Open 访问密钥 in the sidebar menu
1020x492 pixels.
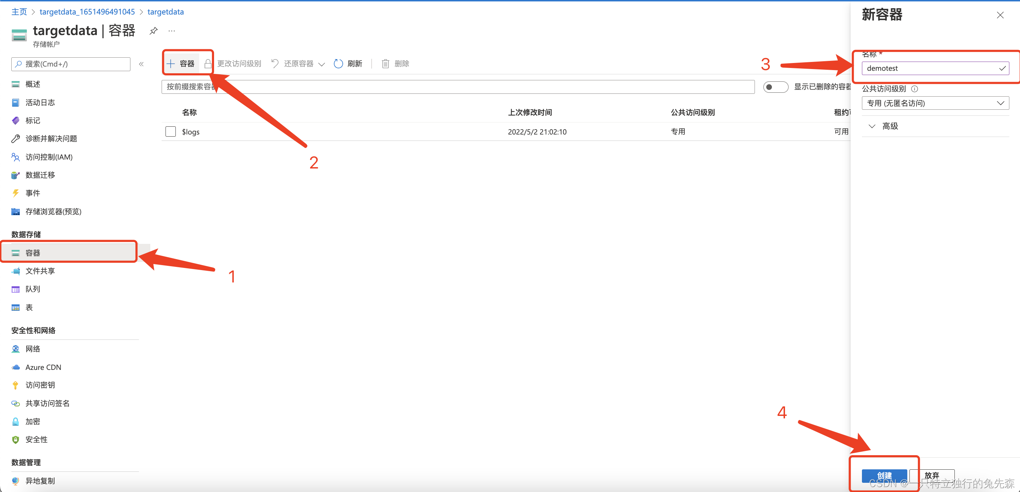pyautogui.click(x=40, y=385)
